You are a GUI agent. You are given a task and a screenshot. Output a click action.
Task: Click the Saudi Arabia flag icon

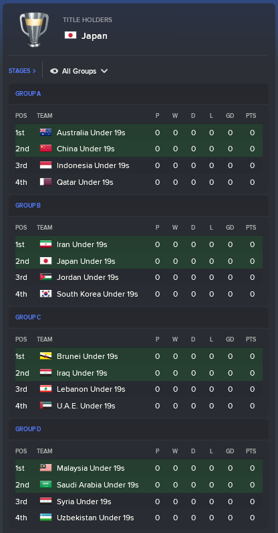click(x=45, y=484)
